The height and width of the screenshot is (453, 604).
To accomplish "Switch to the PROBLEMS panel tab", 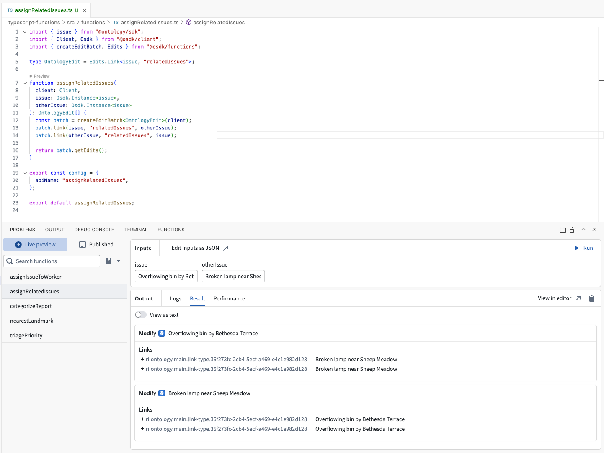I will click(23, 230).
